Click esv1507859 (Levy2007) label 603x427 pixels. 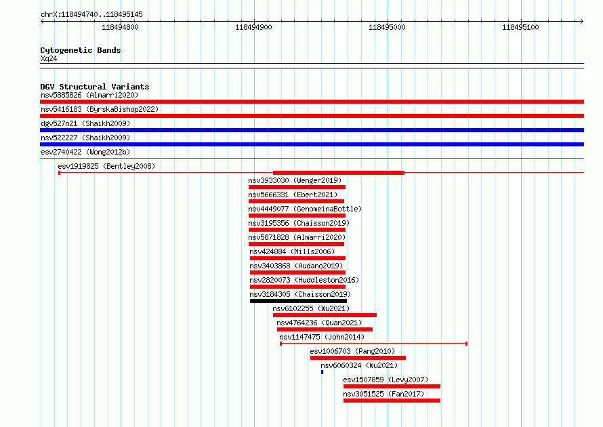386,380
